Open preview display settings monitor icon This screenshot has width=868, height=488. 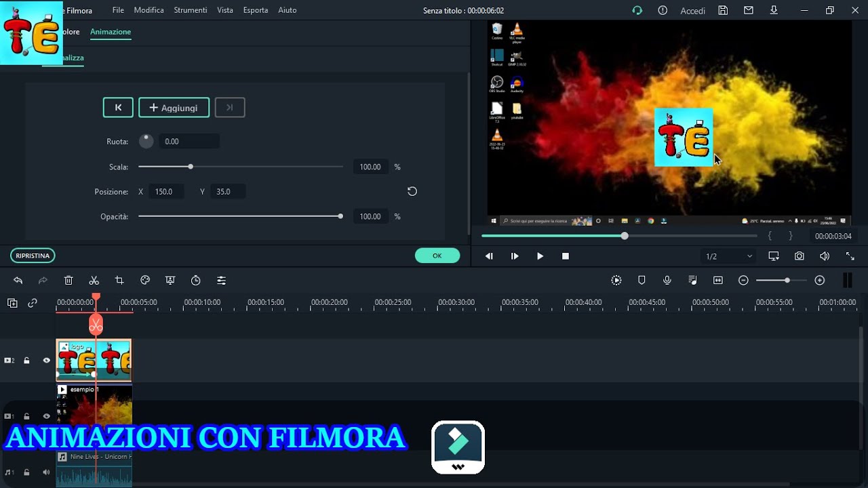[x=774, y=256]
